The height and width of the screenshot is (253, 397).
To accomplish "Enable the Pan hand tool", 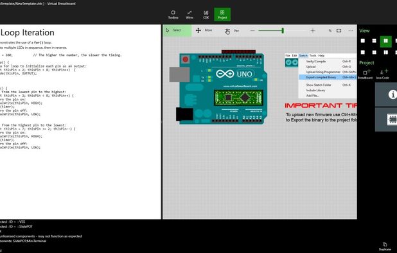I will coord(232,31).
